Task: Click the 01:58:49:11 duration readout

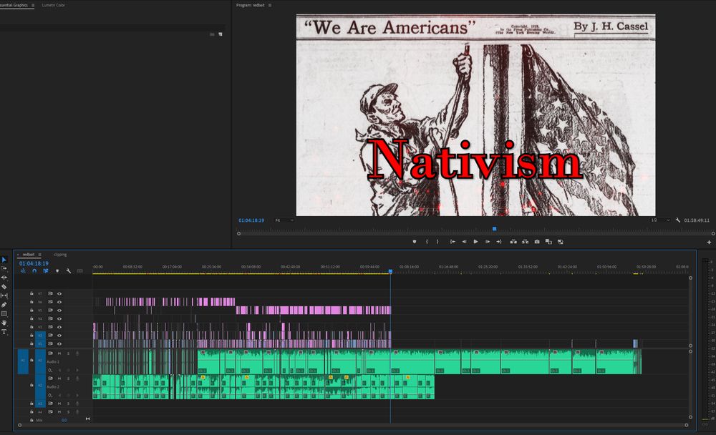Action: [x=697, y=220]
